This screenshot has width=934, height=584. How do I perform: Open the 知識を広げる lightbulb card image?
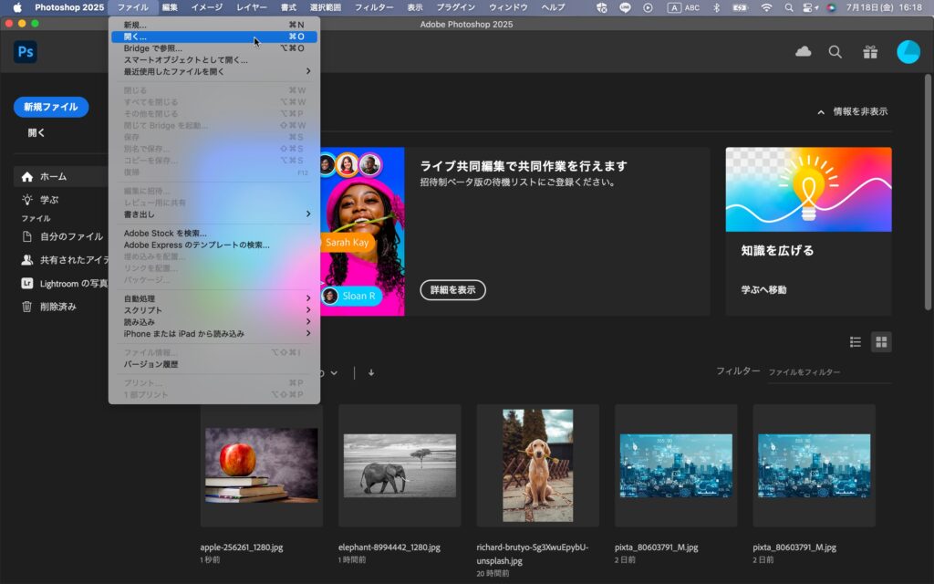808,190
